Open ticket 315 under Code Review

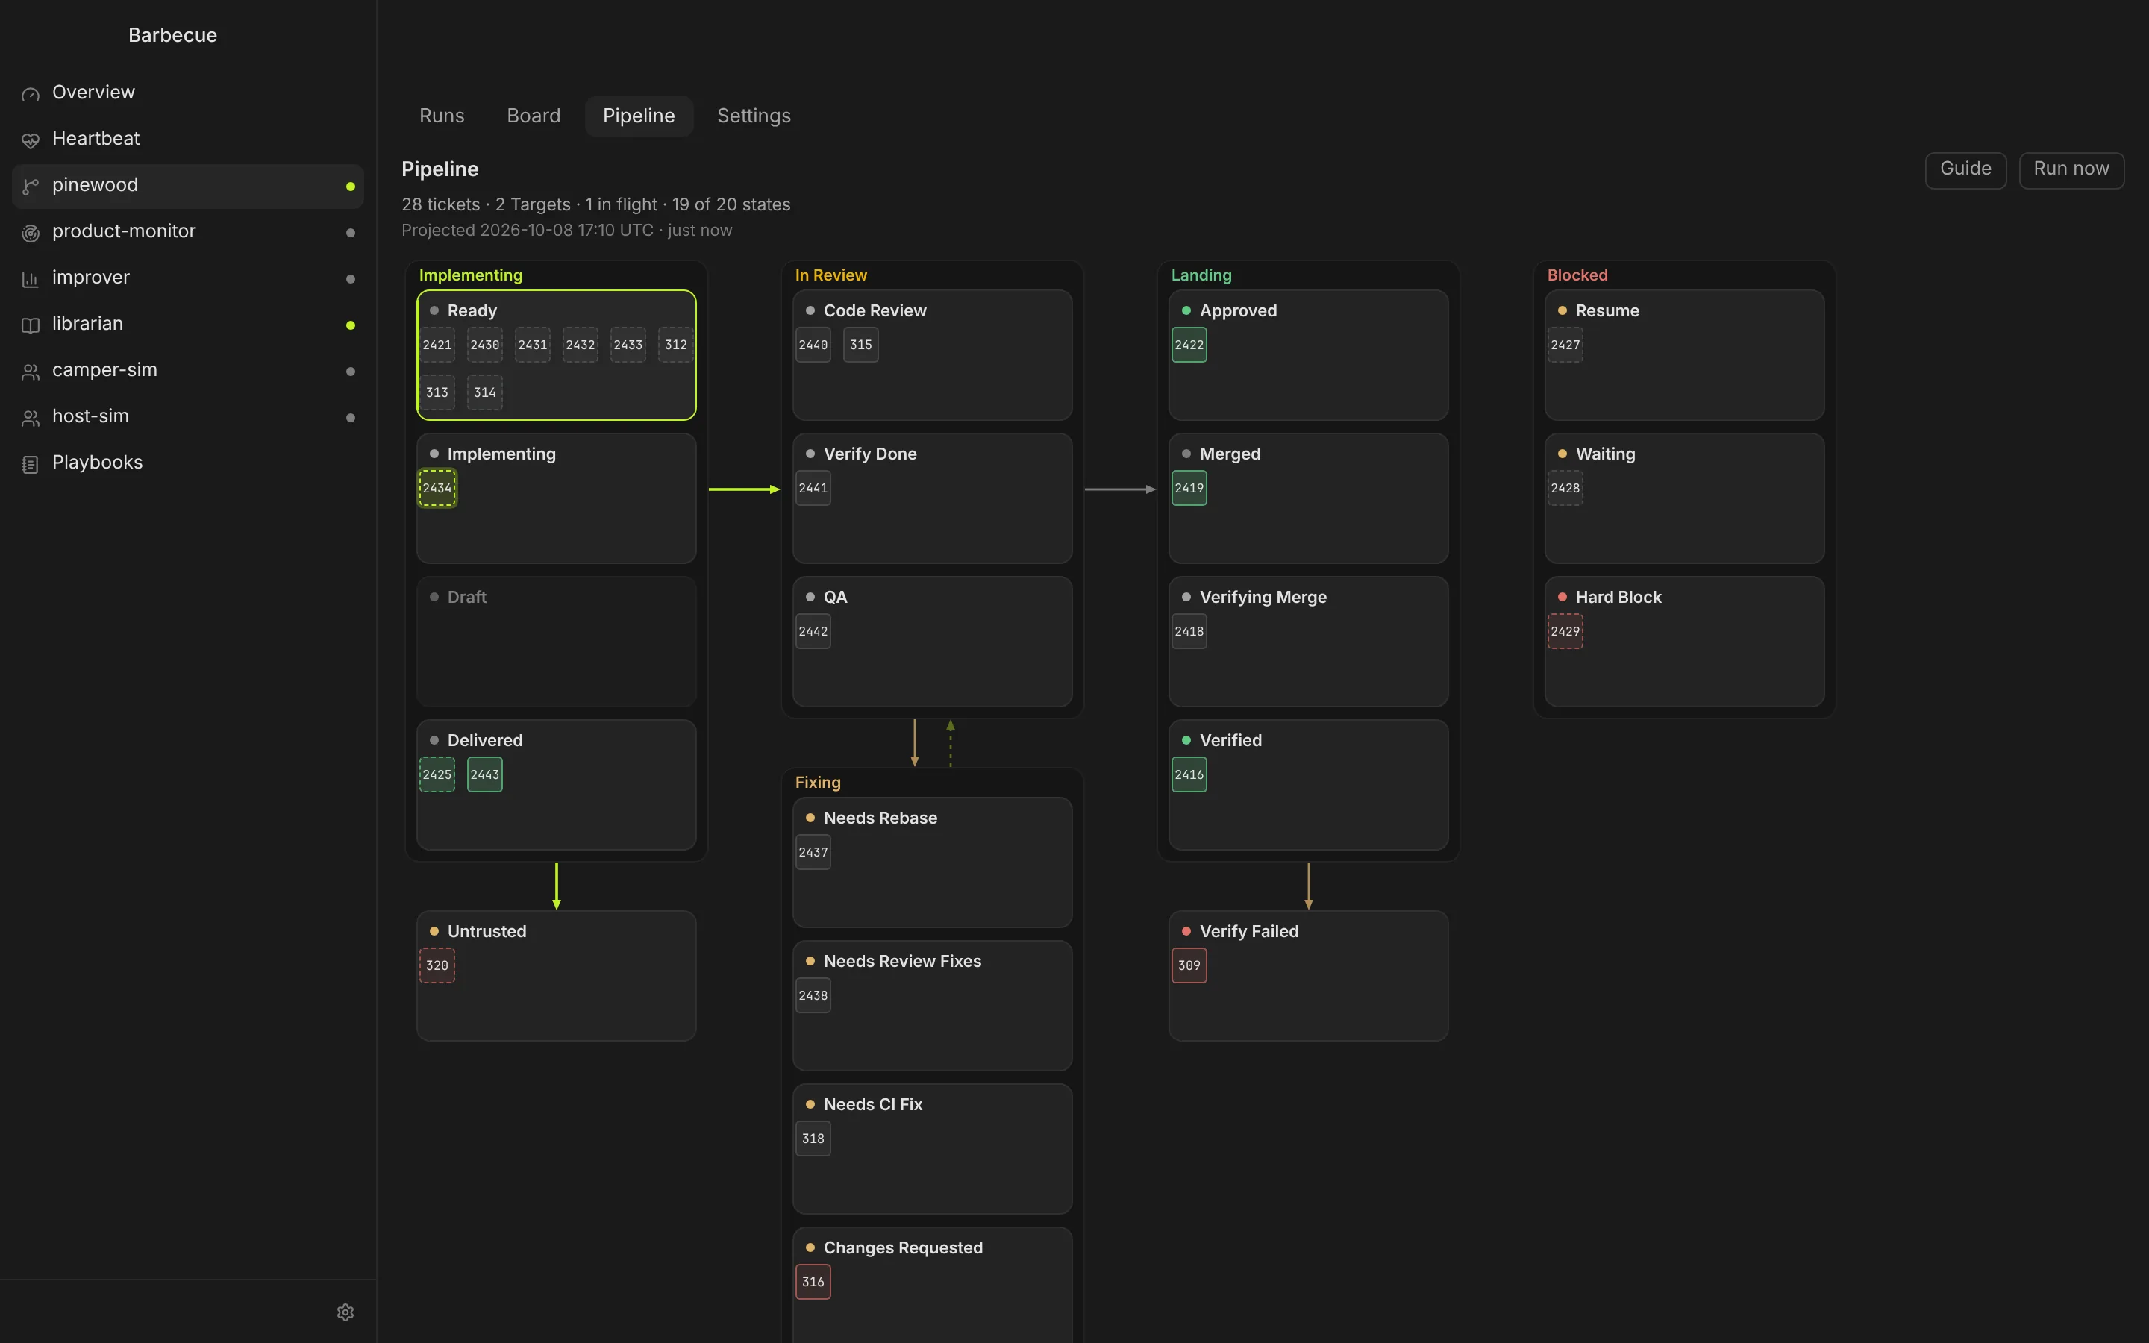coord(860,345)
